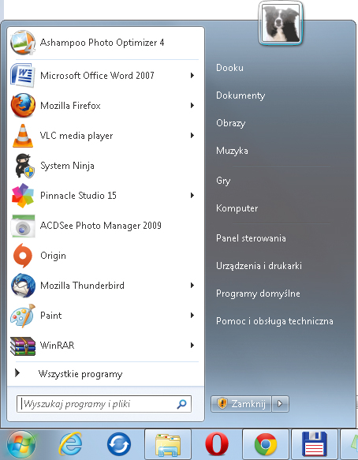358x460 pixels.
Task: Click the blue sync arrows taskbar icon
Action: click(x=119, y=444)
